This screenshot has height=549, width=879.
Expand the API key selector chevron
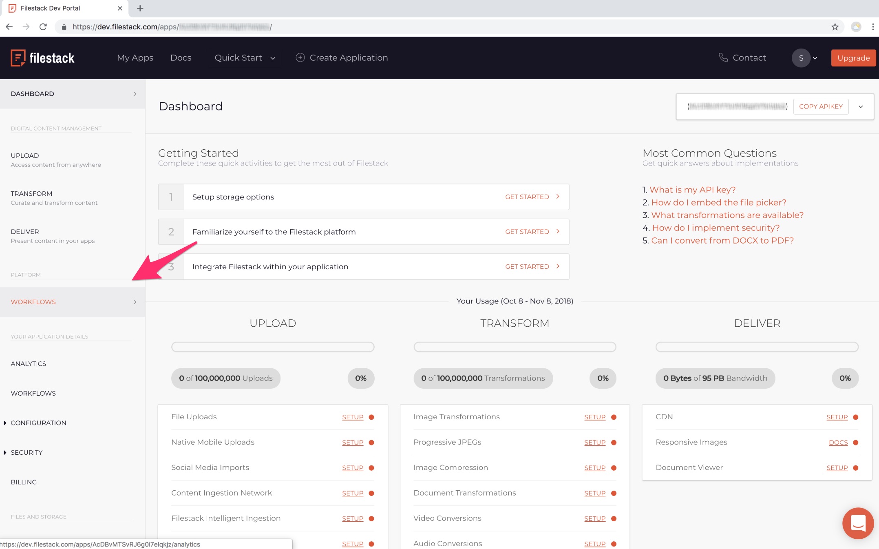pos(861,107)
